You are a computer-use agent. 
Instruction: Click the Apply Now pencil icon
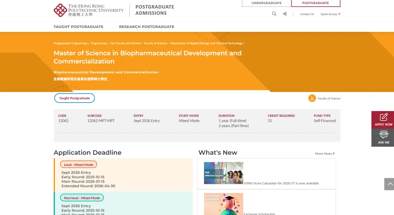pyautogui.click(x=383, y=117)
